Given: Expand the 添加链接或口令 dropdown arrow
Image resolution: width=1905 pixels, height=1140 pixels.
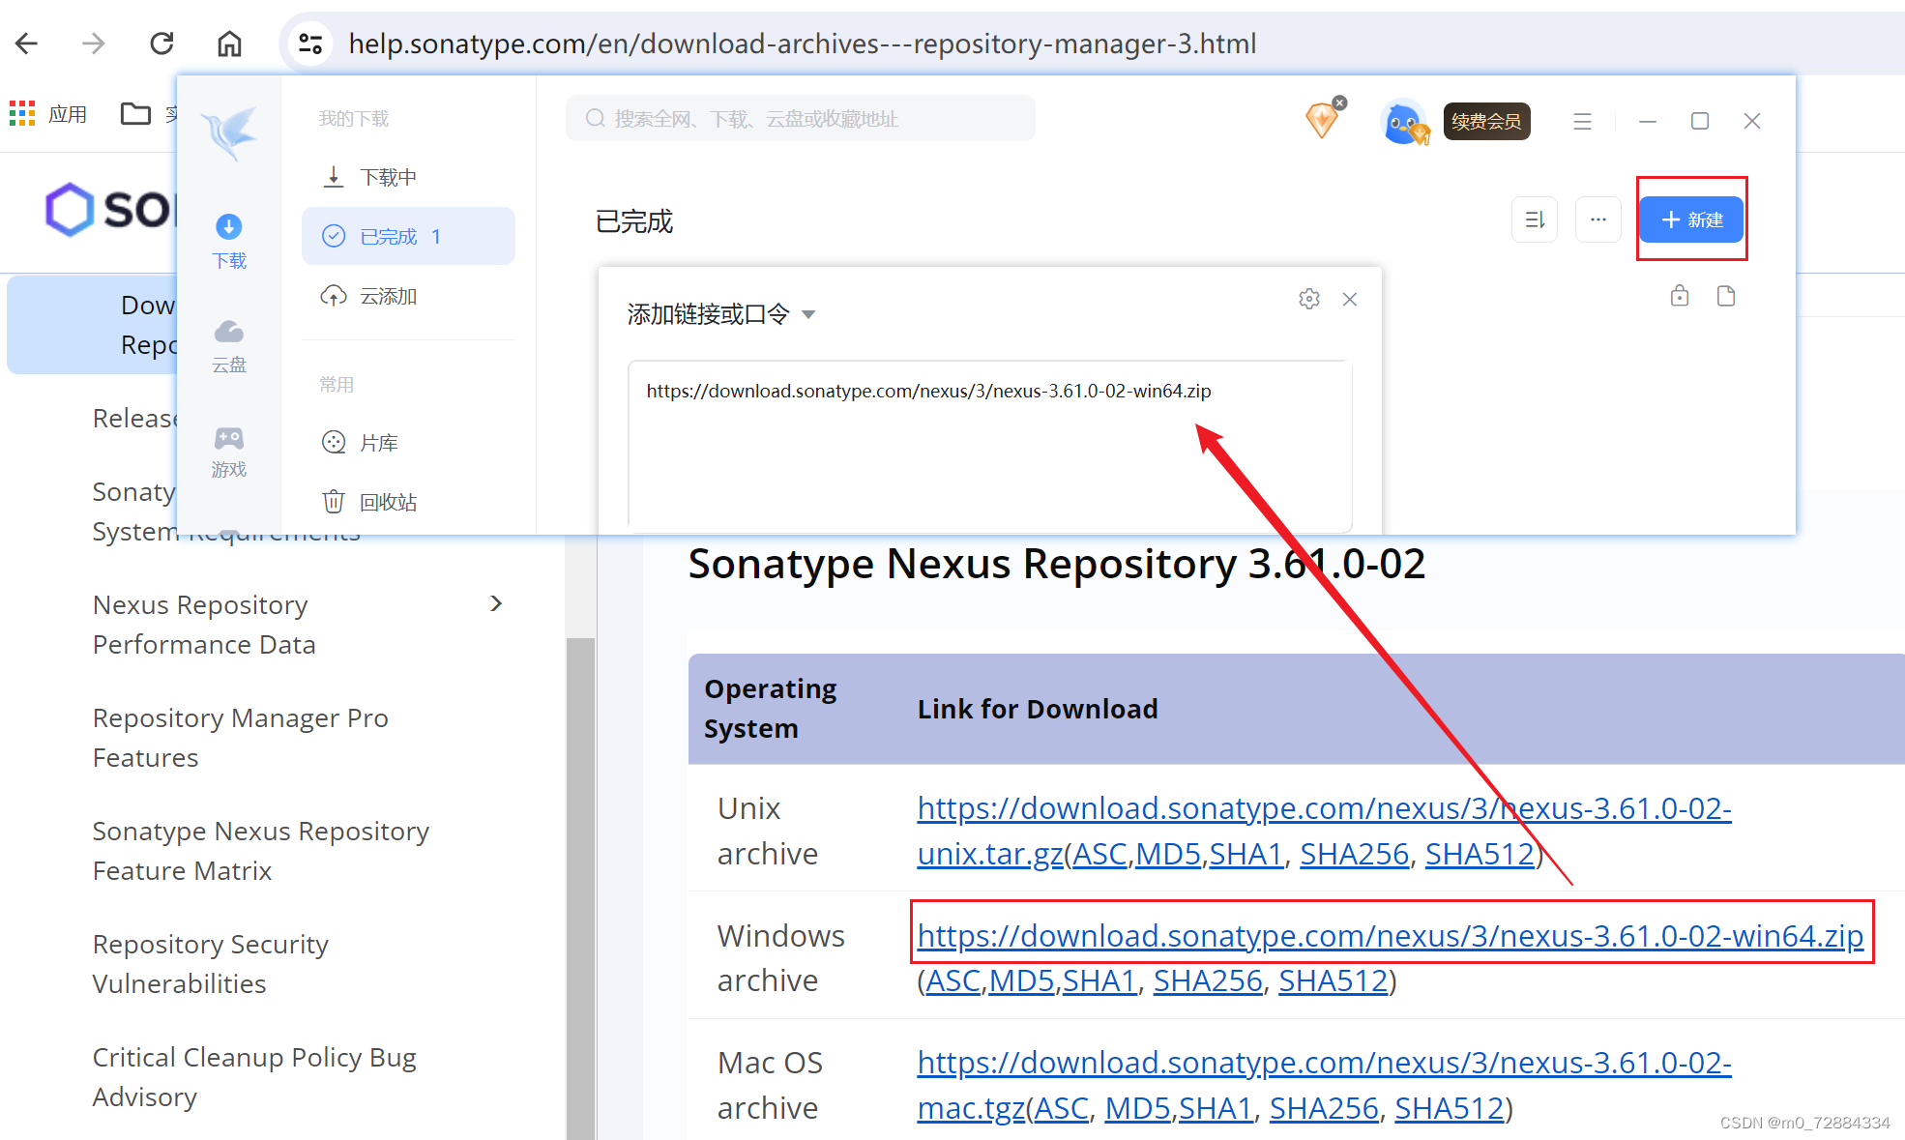Looking at the screenshot, I should pos(809,314).
